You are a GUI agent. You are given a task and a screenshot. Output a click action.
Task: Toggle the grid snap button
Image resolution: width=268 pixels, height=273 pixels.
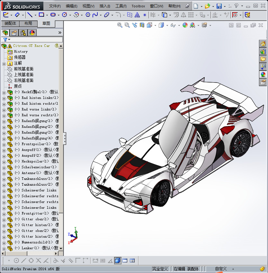[x=103, y=260]
